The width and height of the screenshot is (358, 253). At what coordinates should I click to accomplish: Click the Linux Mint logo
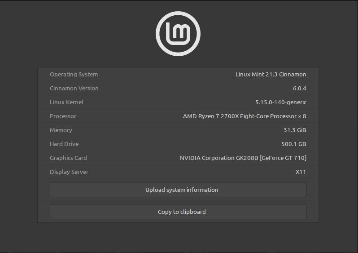178,33
